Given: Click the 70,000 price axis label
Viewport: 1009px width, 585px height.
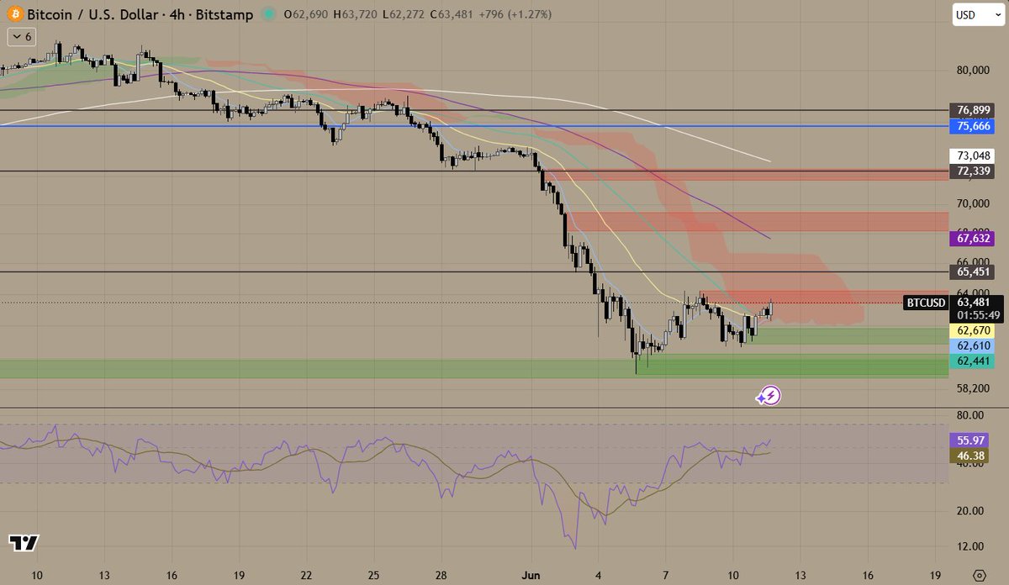Looking at the screenshot, I should pos(974,203).
